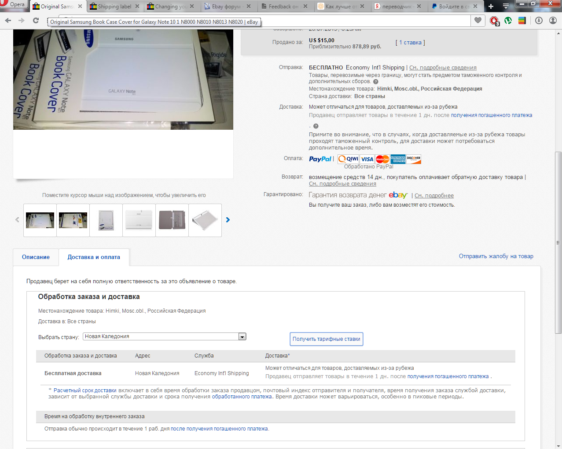Open the См. подробнее guarantee link
Viewport: 562px width, 449px height.
434,196
